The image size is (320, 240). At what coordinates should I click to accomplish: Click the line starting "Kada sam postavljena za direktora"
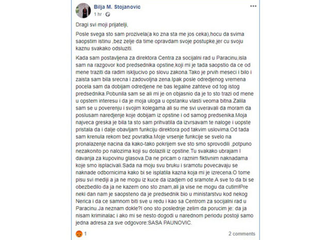coord(161,58)
